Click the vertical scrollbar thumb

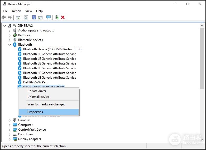[x=202, y=58]
